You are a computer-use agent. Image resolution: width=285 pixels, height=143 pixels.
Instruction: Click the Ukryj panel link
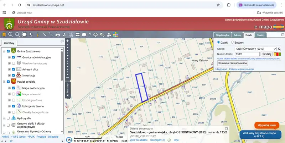pos(221,69)
